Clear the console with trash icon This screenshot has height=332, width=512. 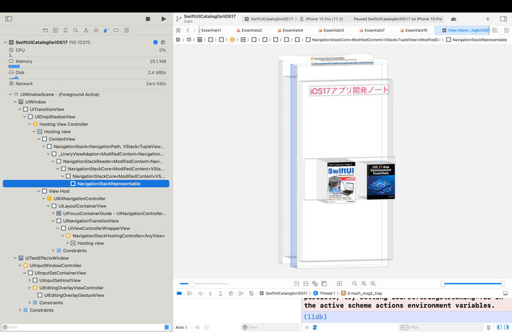488,328
